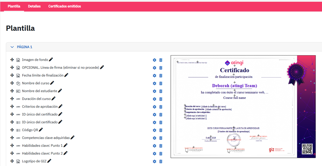Click move handle for Nombre del estudiante

(x=12, y=91)
